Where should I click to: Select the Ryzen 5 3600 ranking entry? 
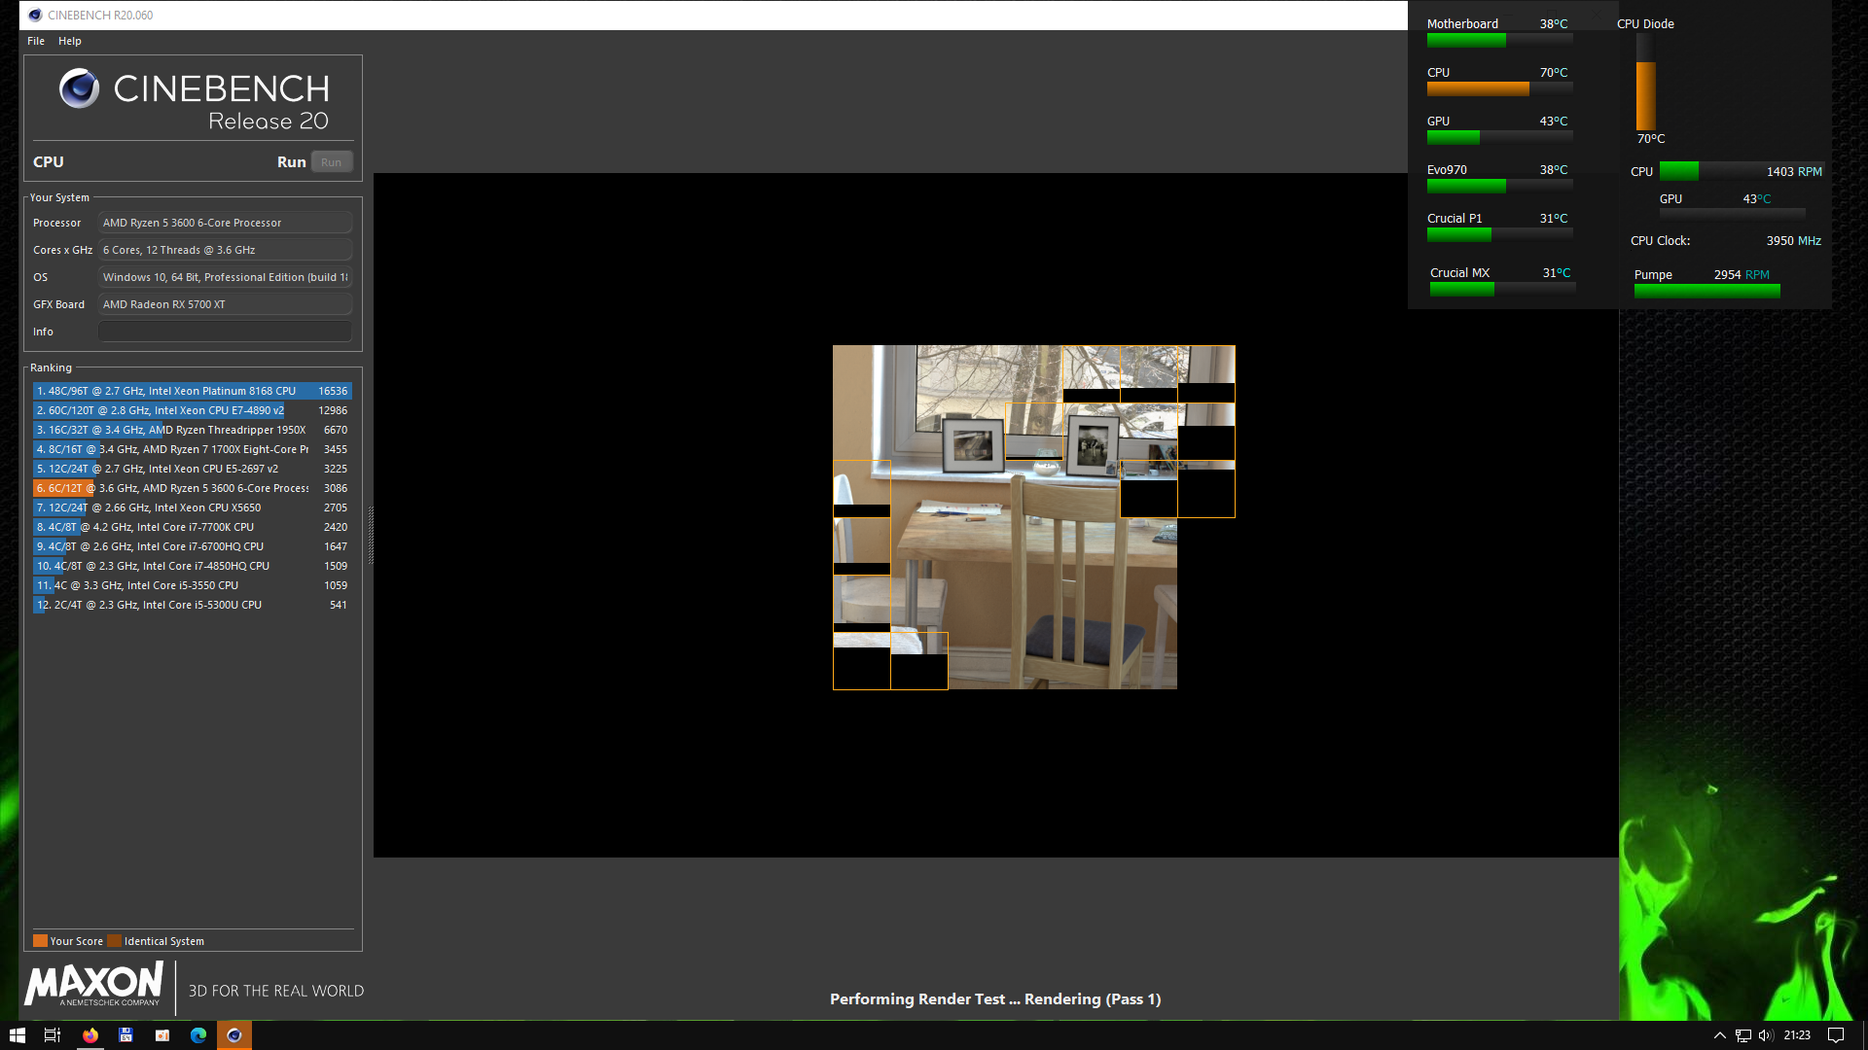(x=192, y=488)
